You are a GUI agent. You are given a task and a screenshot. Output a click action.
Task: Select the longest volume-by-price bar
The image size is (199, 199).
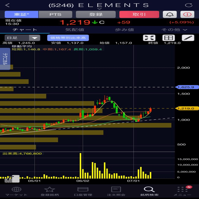86,125
